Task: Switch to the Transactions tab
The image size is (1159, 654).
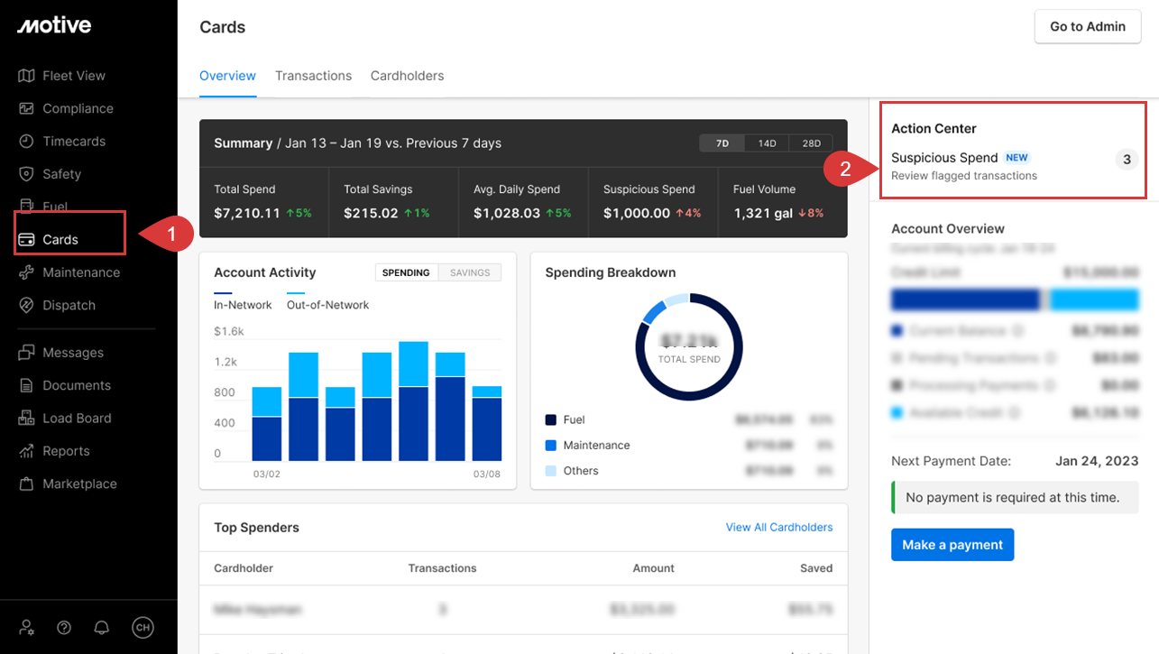Action: [313, 76]
